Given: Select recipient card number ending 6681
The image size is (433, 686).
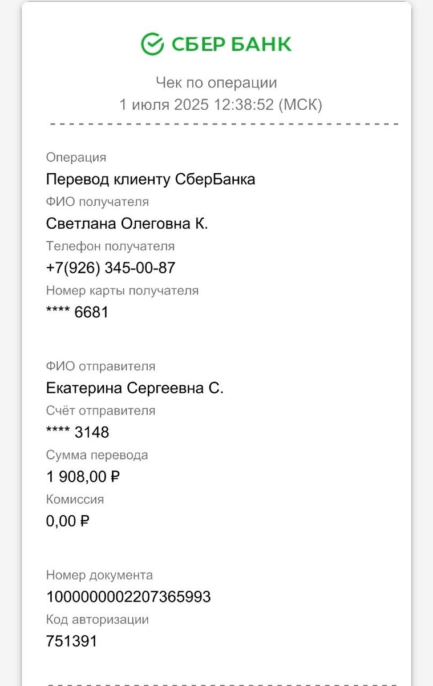Looking at the screenshot, I should tap(77, 312).
